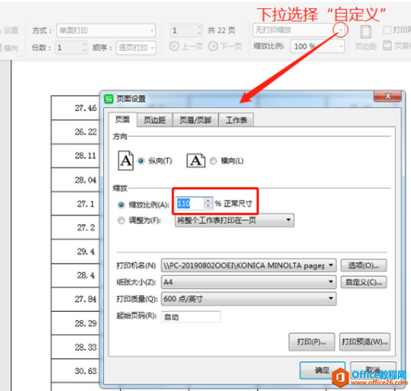Switch to the 页边距 tab
The image size is (411, 391).
tap(154, 120)
